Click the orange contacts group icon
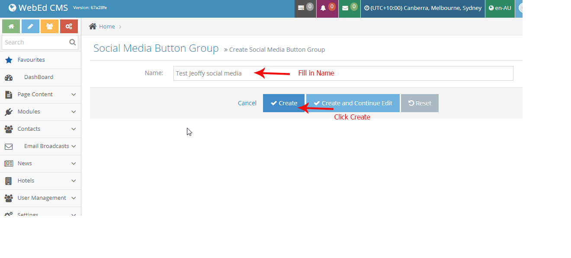The image size is (571, 258). 49,26
